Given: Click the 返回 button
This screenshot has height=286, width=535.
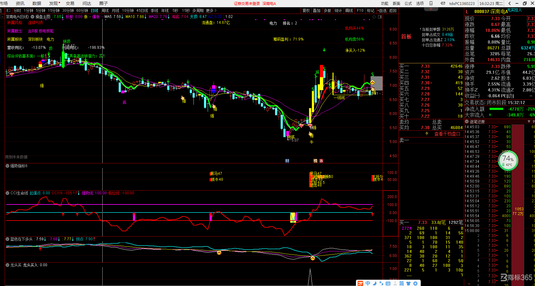Looking at the screenshot, I should point(393,11).
